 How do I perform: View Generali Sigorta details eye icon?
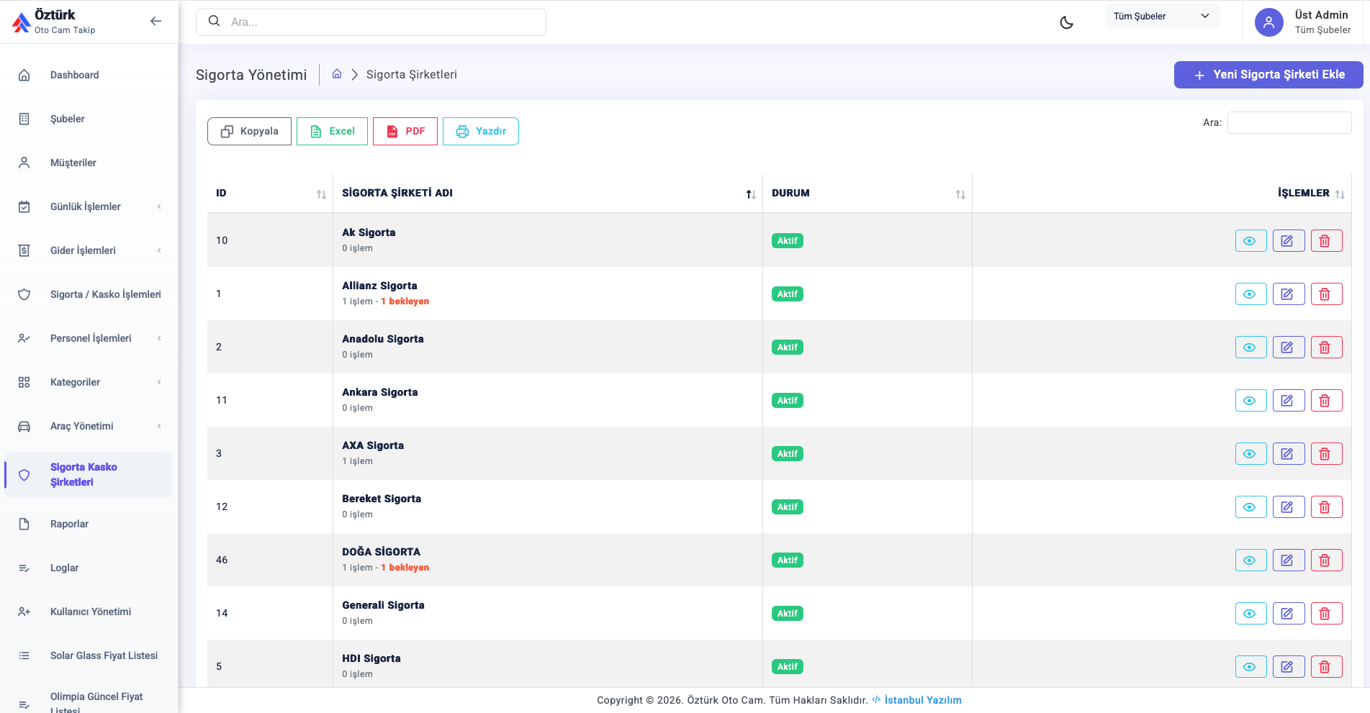[1251, 614]
